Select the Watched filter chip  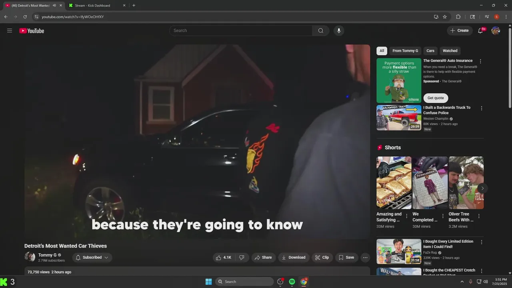coord(450,51)
